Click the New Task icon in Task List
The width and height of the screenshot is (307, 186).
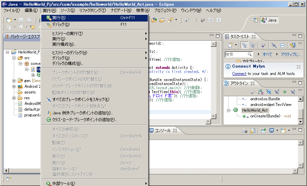(x=230, y=45)
